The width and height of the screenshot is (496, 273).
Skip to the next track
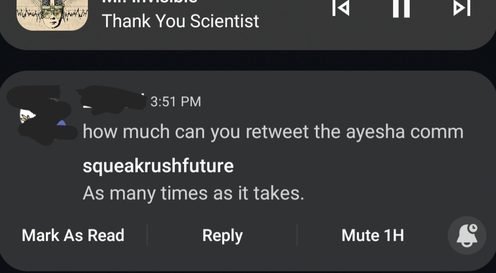(461, 9)
